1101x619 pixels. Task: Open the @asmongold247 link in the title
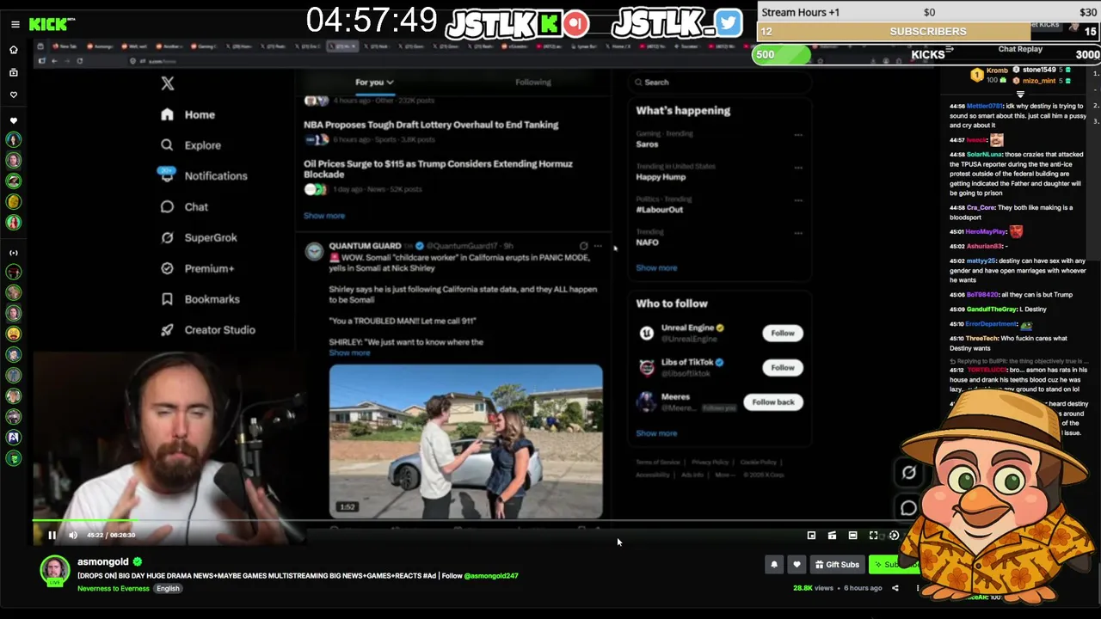(x=491, y=576)
